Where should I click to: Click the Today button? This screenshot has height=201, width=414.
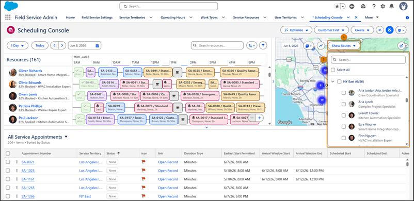point(40,45)
